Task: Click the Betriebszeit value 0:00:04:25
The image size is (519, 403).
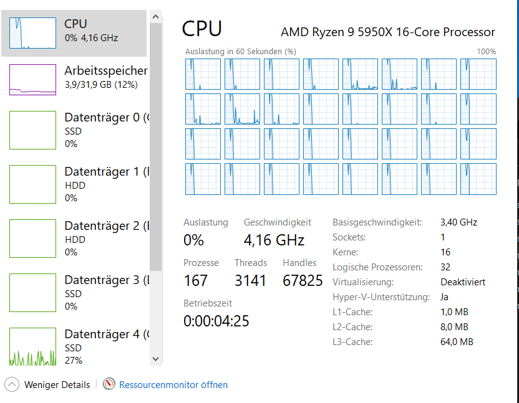Action: click(216, 321)
